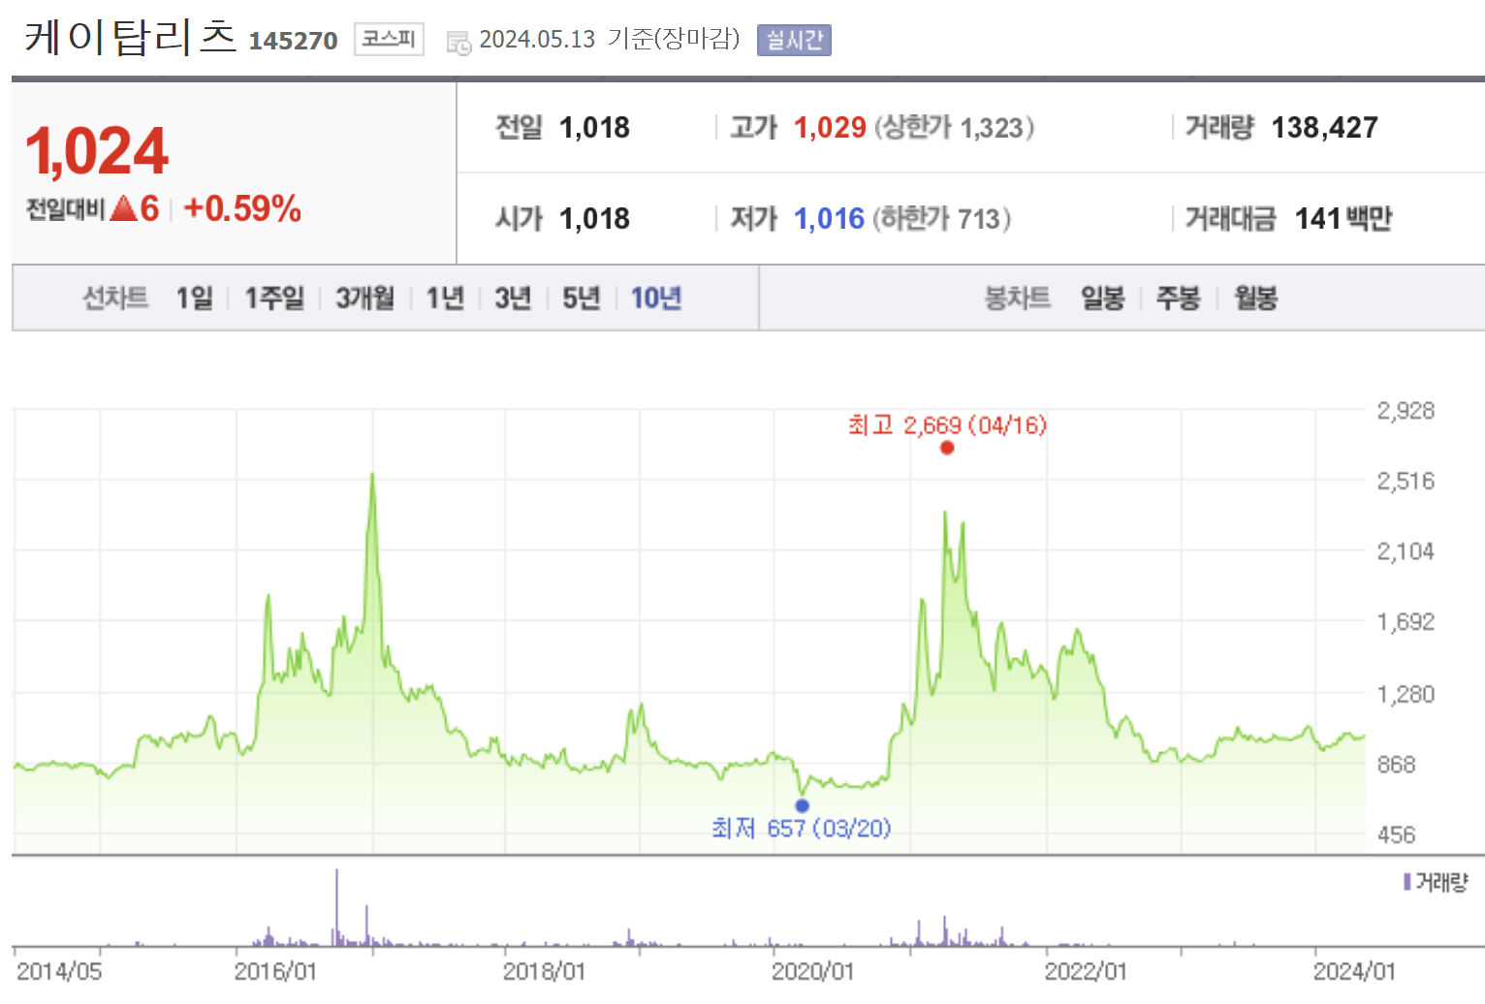Enable 주봉 weekly candle view
1485x1004 pixels.
coord(1177,298)
